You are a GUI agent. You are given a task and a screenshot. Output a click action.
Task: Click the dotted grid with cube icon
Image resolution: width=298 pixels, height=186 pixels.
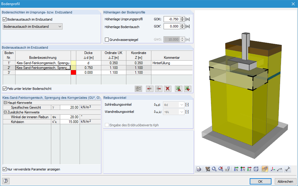(227, 169)
